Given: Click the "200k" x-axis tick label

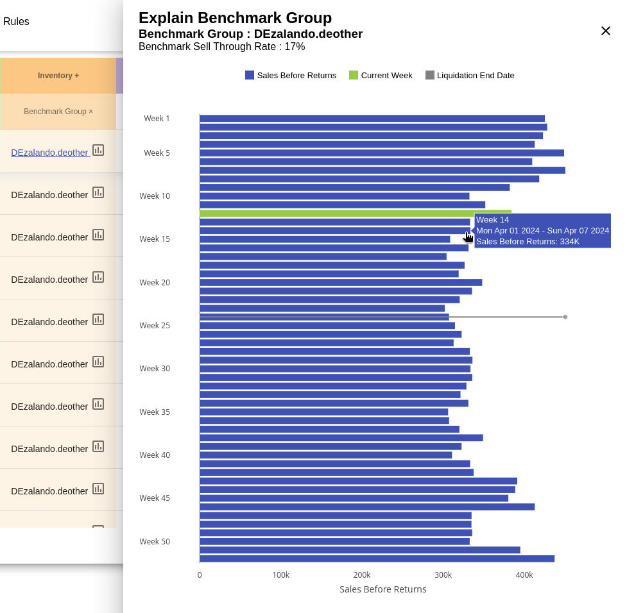Looking at the screenshot, I should [362, 575].
